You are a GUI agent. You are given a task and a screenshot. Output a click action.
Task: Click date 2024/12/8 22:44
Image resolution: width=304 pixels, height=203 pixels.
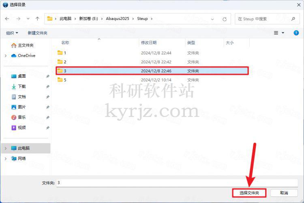point(156,53)
